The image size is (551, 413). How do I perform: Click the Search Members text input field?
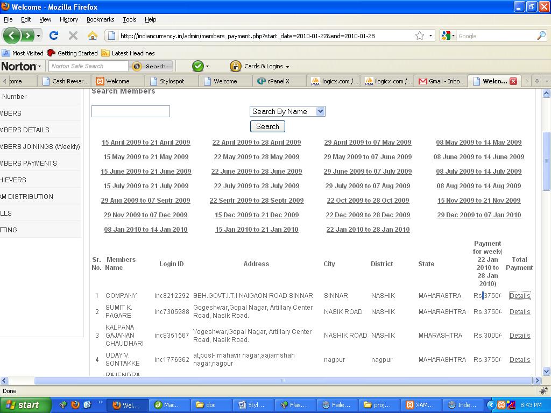tap(131, 111)
